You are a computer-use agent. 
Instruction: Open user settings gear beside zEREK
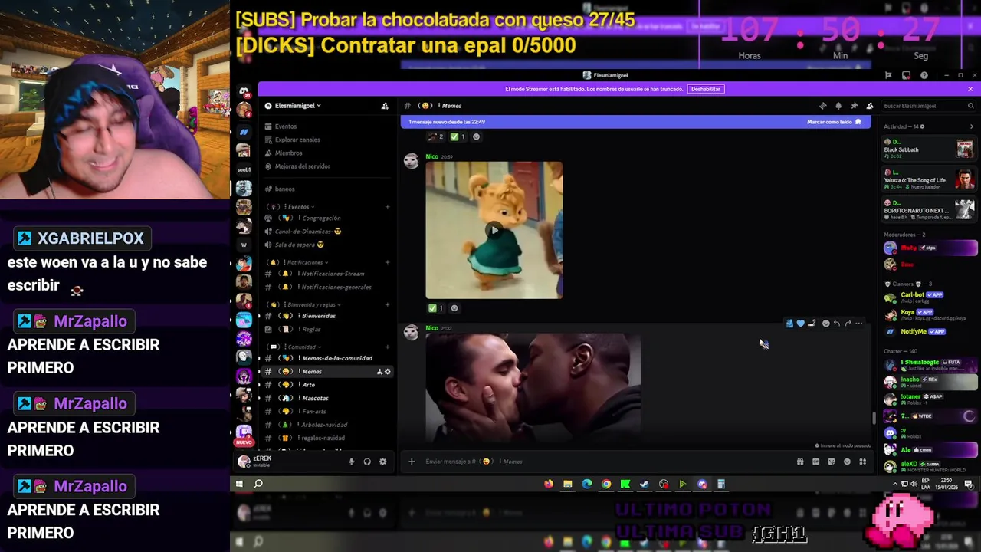[x=382, y=462]
